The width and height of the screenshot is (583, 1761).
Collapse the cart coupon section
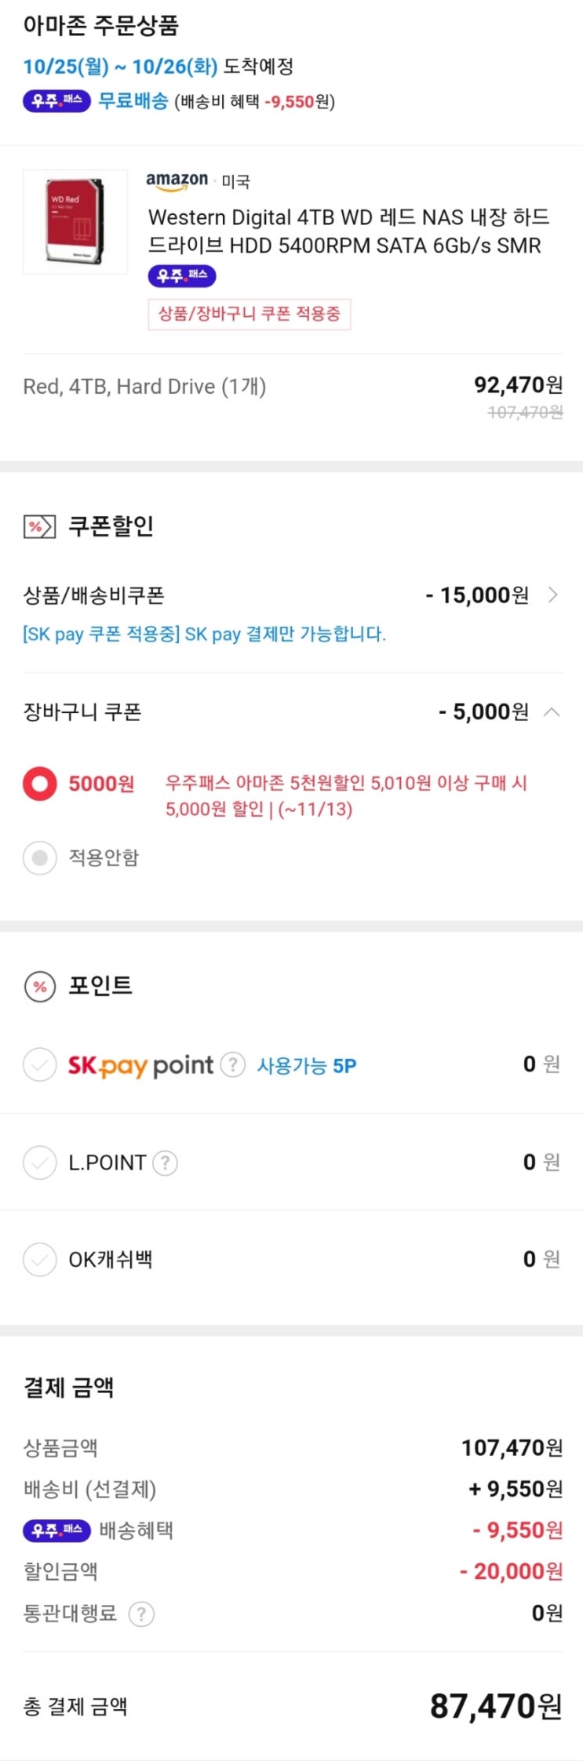[x=552, y=712]
